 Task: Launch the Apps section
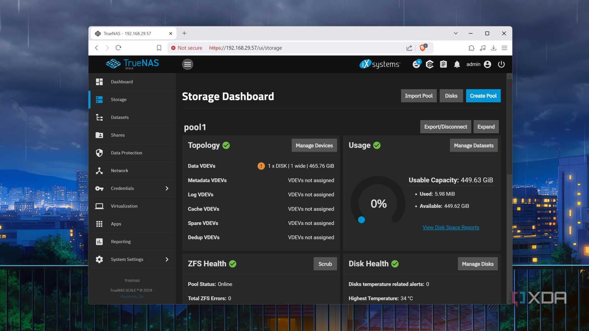pyautogui.click(x=116, y=224)
